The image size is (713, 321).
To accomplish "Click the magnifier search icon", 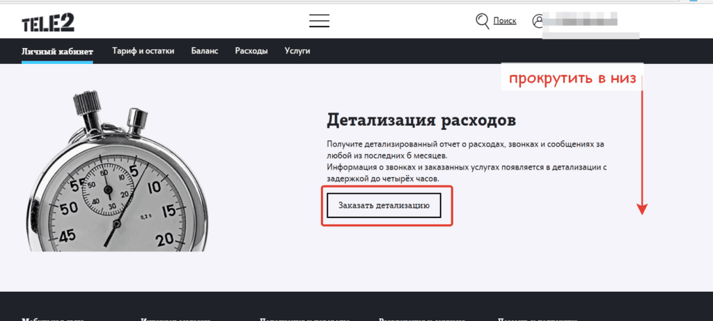I will [x=482, y=21].
